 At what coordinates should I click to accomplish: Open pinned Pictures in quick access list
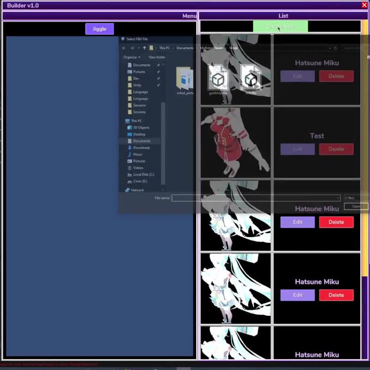(139, 72)
